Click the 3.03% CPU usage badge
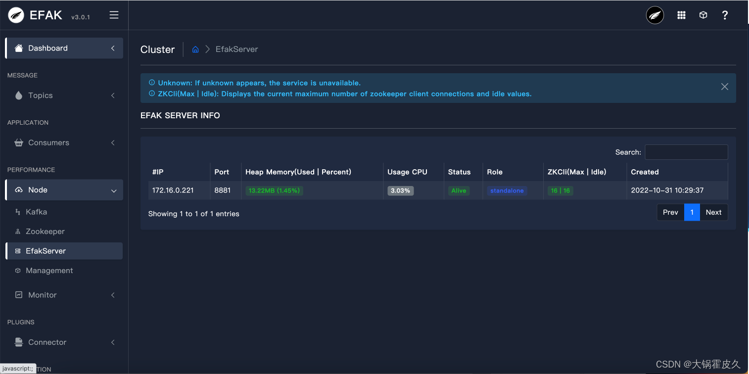749x374 pixels. pos(400,190)
